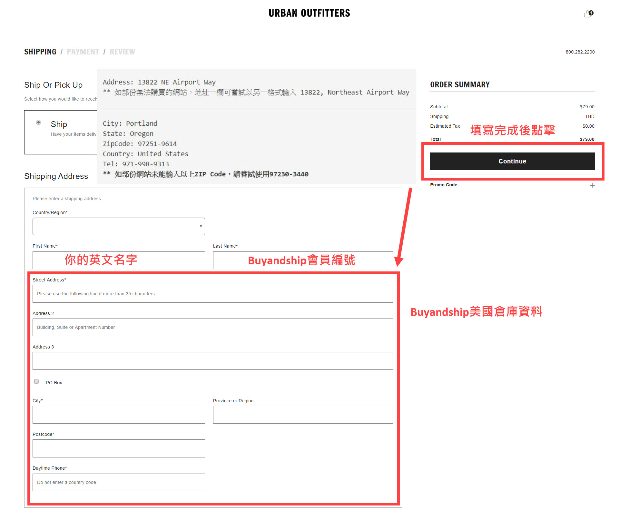This screenshot has width=619, height=520.
Task: Click the 800.282.2200 phone number
Action: pyautogui.click(x=580, y=52)
